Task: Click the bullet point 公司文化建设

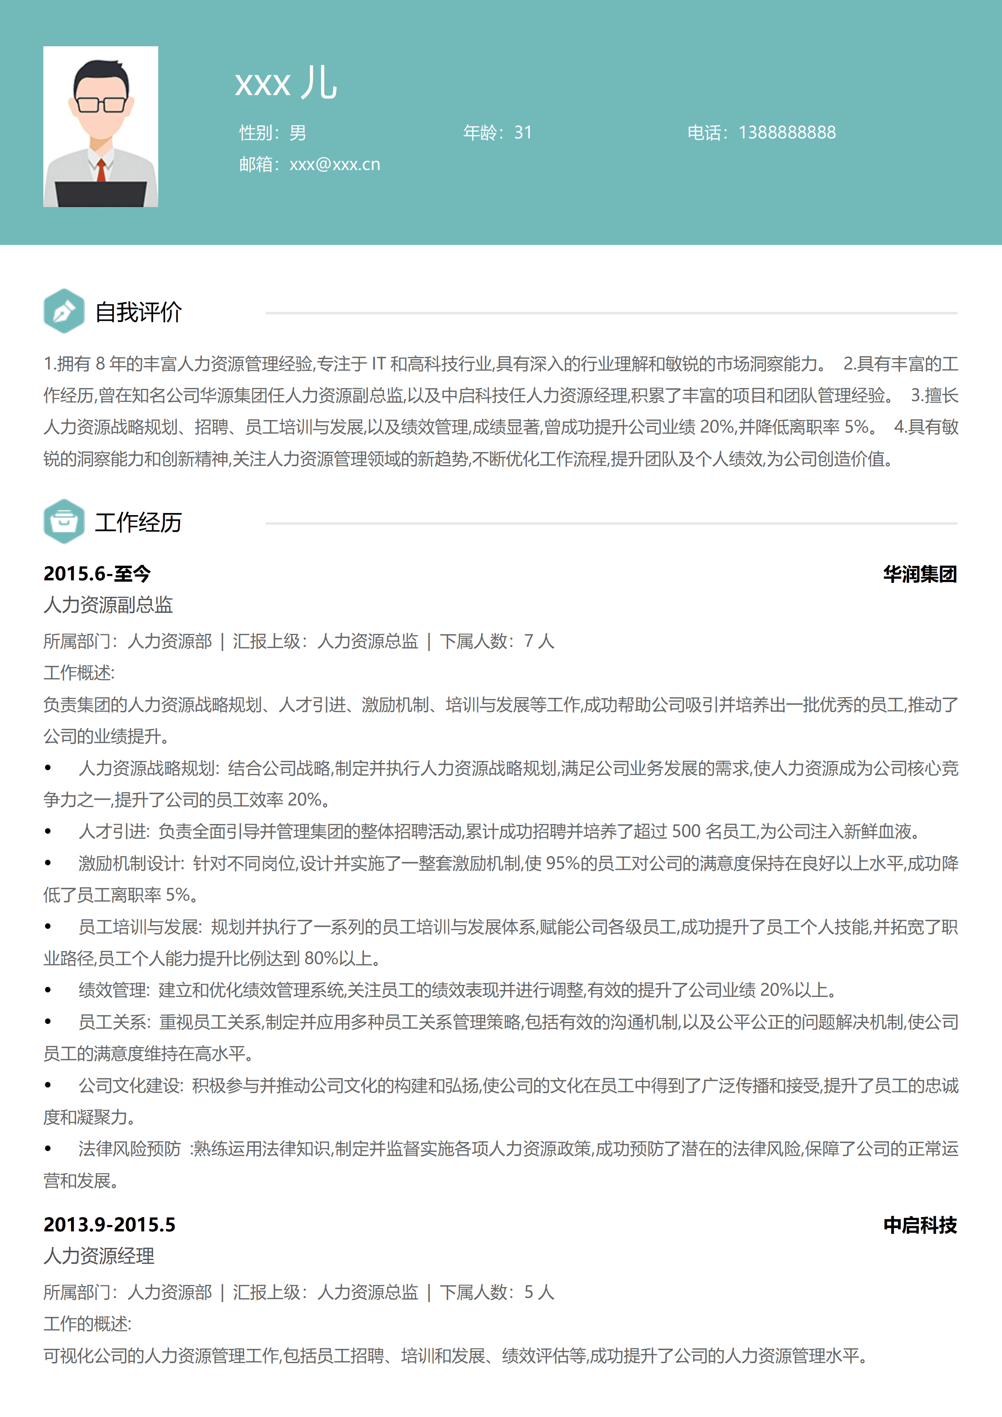Action: coord(130,1086)
